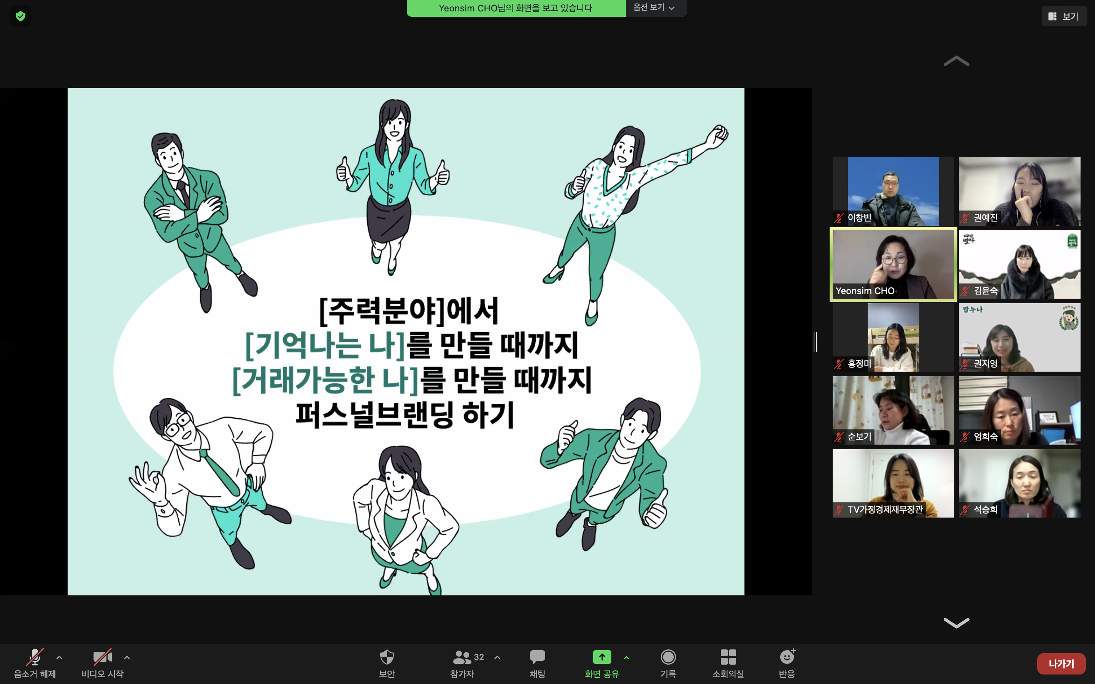The height and width of the screenshot is (684, 1095).
Task: Expand the arrow next to participant count
Action: (497, 657)
